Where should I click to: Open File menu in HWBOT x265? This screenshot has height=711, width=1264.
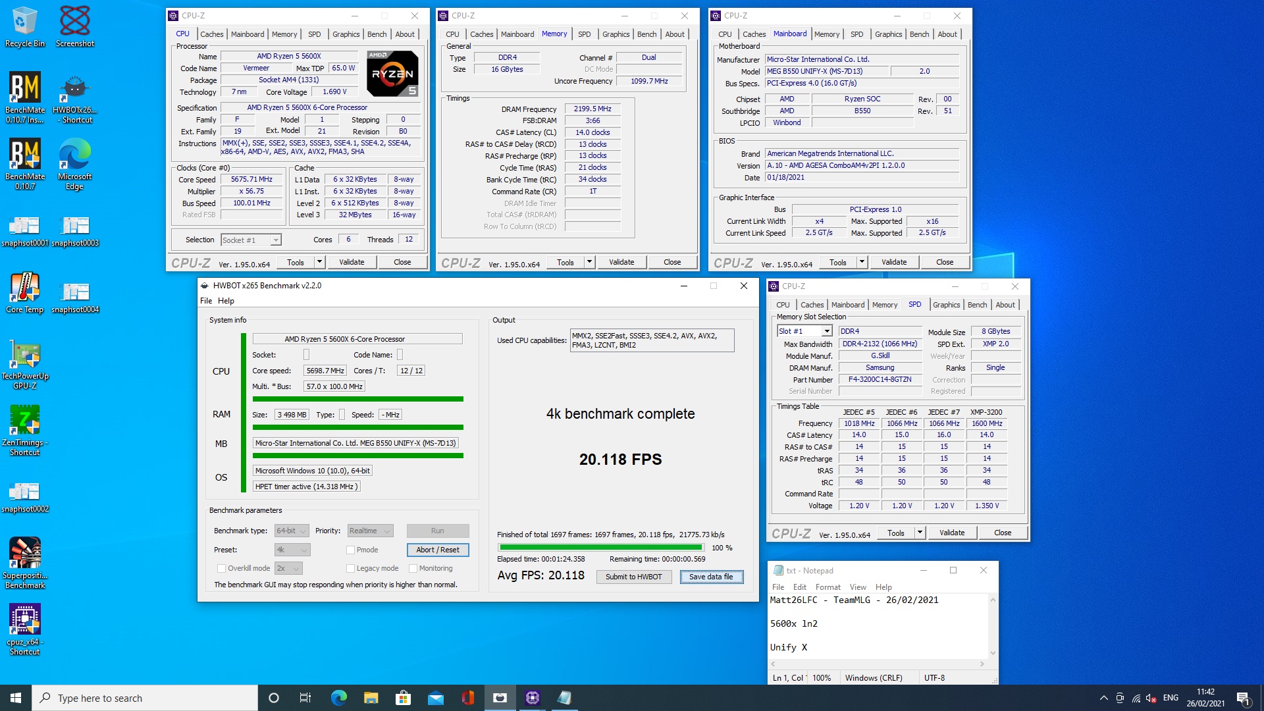point(206,301)
